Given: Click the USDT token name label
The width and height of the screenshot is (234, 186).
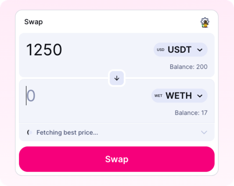Looking at the screenshot, I should pos(180,50).
